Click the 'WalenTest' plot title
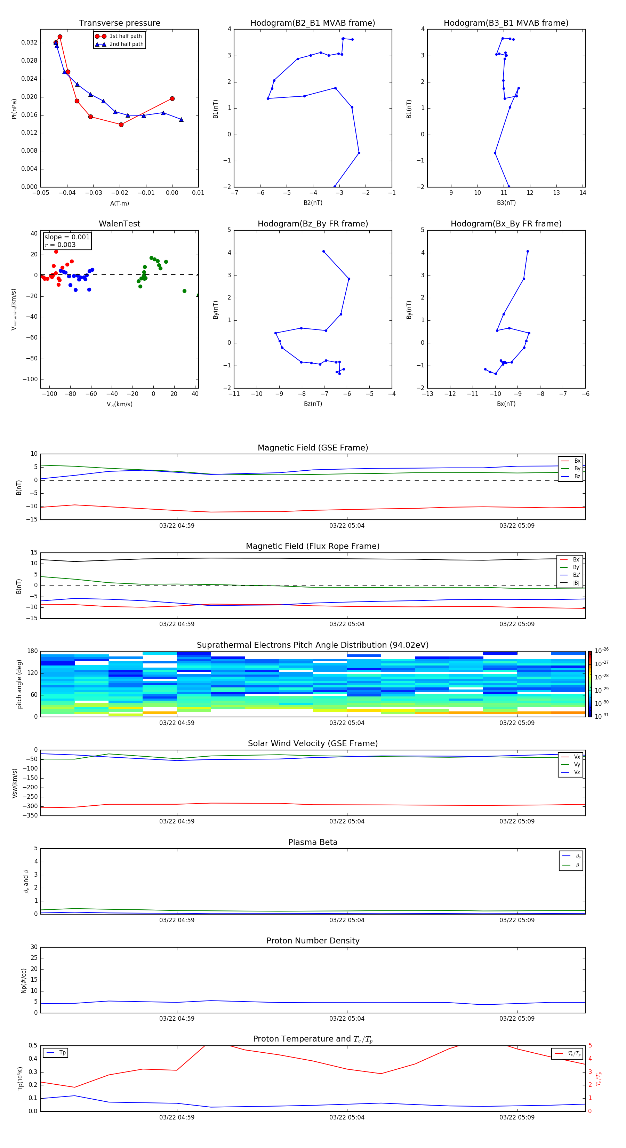626x1148 pixels. point(119,224)
